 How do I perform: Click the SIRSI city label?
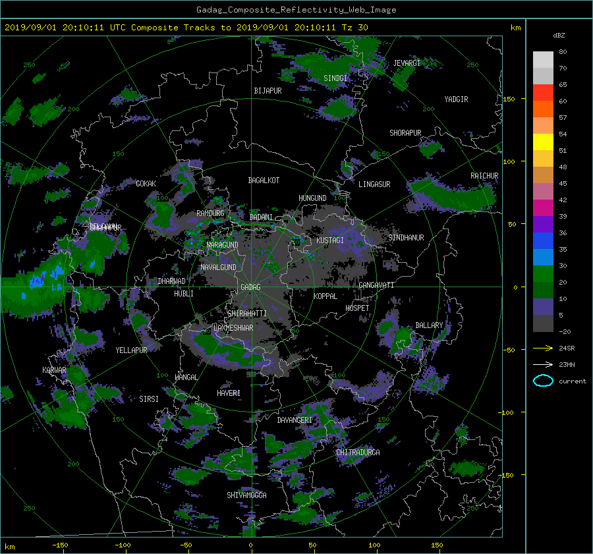pos(149,399)
